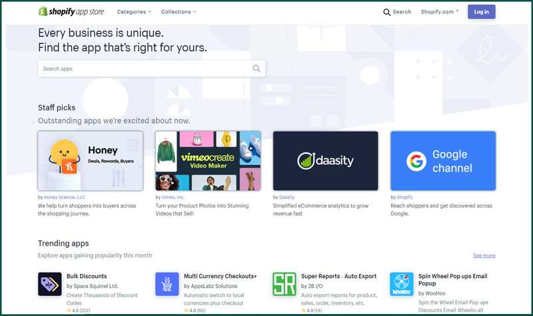533x316 pixels.
Task: Click the Shopify app store logo
Action: 71,11
